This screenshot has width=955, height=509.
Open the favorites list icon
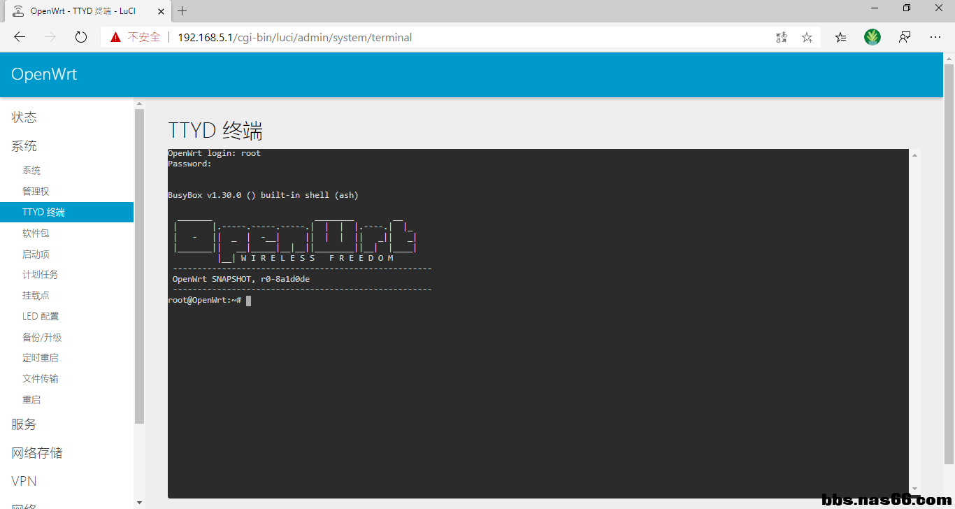[x=840, y=38]
